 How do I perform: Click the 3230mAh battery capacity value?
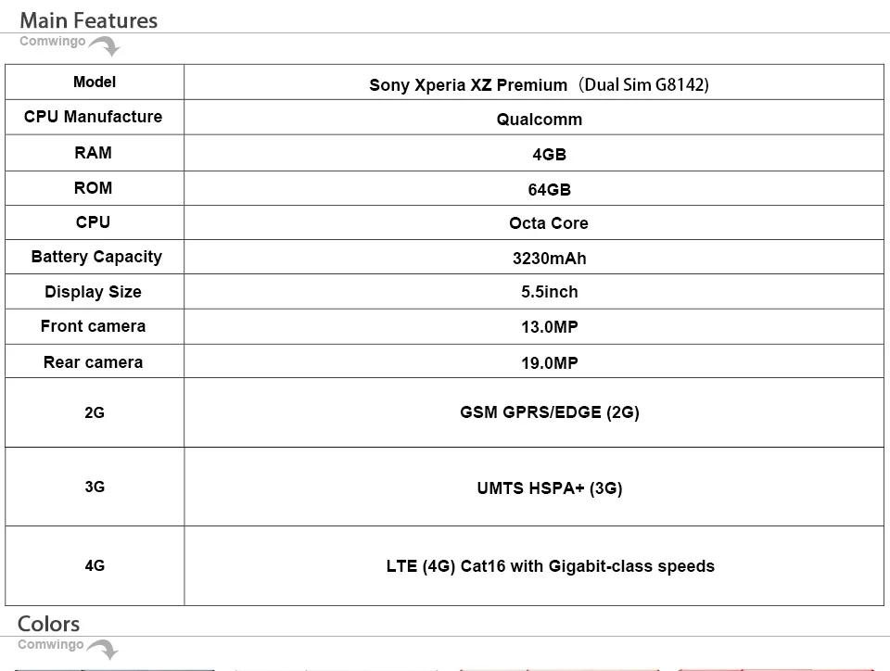click(x=549, y=259)
